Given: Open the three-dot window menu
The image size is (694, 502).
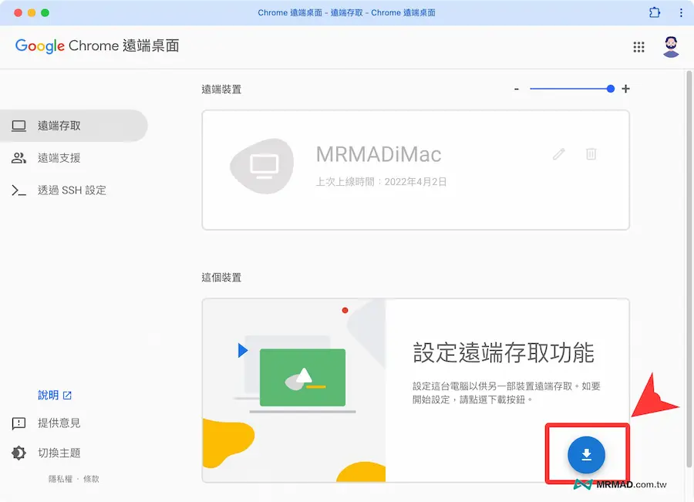Looking at the screenshot, I should tap(681, 12).
